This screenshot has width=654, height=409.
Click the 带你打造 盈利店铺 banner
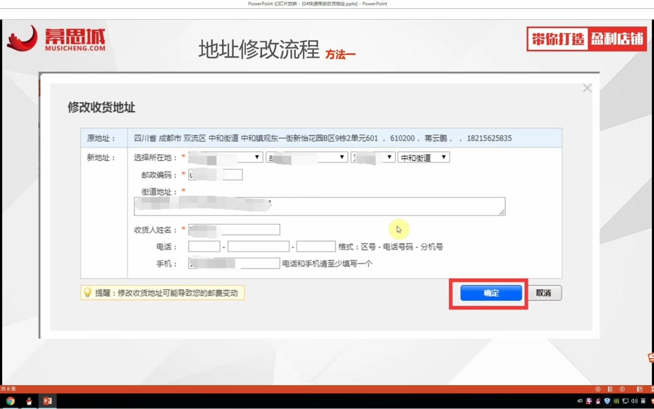click(587, 39)
